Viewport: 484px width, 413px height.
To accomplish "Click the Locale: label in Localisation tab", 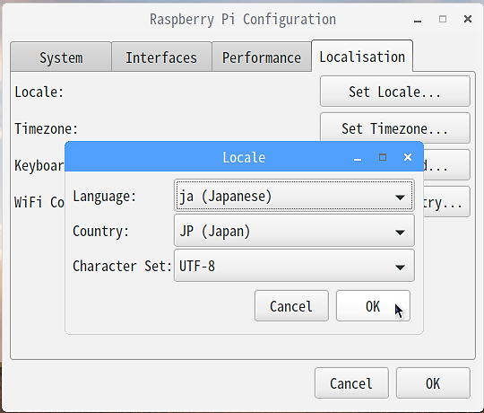I will tap(39, 92).
